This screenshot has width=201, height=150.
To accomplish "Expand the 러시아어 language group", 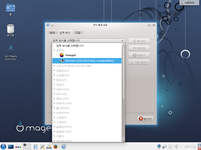I will pos(54,94).
